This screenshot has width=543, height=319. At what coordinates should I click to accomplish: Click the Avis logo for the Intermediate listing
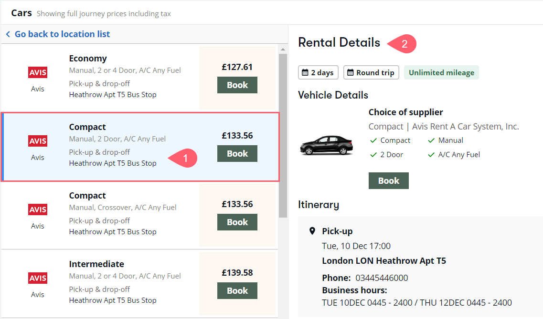pos(38,278)
